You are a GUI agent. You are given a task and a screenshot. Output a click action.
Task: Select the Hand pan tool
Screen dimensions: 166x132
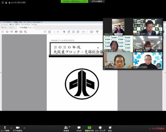pos(69,32)
